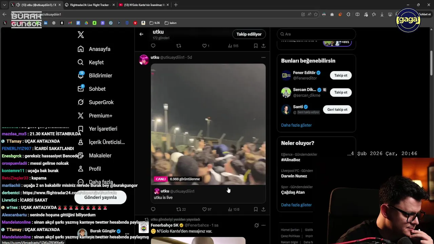Open Profil in the sidebar
This screenshot has height=244, width=434.
tap(90, 169)
